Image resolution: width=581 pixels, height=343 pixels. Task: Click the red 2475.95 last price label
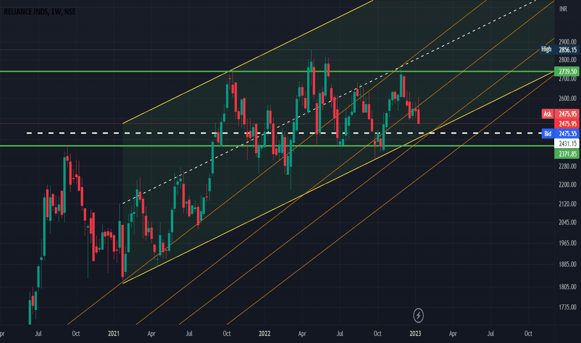tap(567, 123)
